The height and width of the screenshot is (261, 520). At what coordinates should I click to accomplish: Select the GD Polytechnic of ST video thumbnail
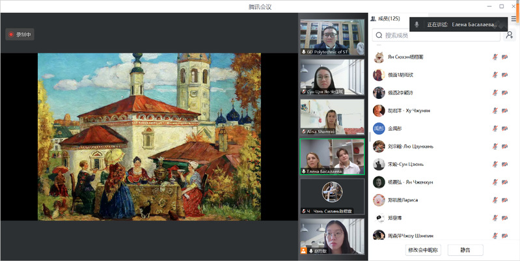pyautogui.click(x=332, y=37)
